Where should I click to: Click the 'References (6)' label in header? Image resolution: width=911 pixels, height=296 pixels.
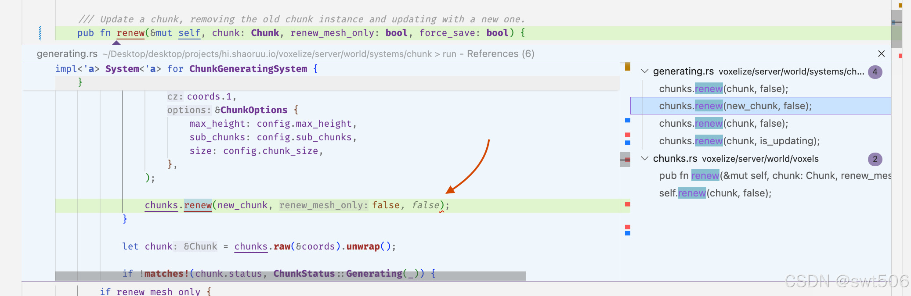coord(500,53)
